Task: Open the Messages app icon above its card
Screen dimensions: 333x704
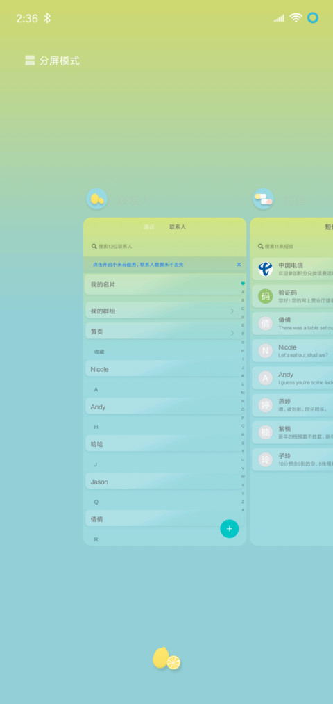Action: tap(263, 199)
